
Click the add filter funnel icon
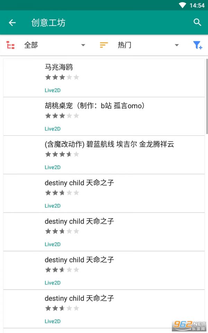(x=197, y=45)
